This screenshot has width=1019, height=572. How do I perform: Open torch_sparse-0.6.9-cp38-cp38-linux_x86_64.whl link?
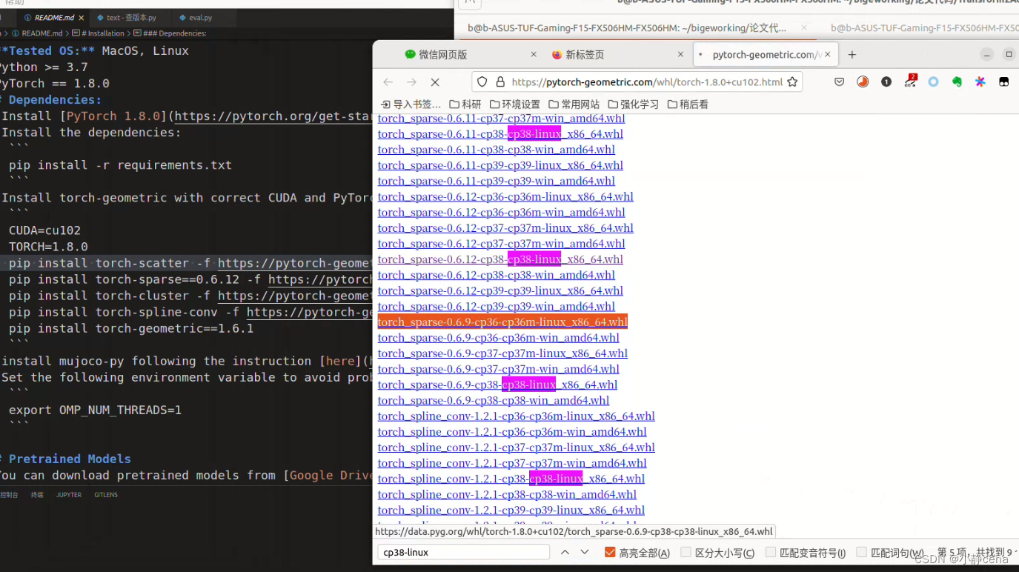coord(497,385)
